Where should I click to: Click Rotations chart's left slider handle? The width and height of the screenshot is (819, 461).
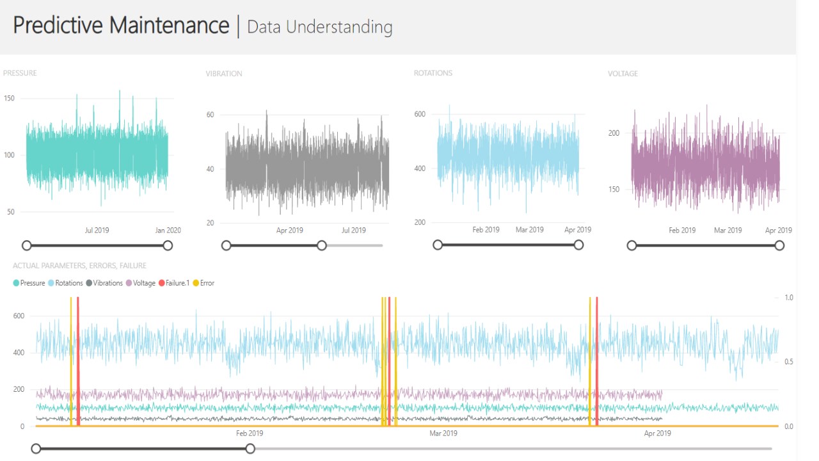438,245
